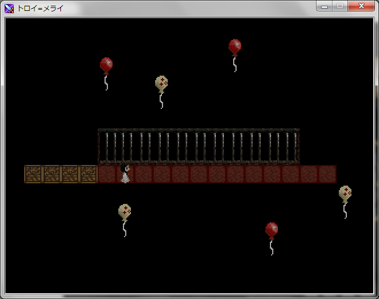Image resolution: width=379 pixels, height=299 pixels.
Task: Click the red balloon at upper left
Action: (106, 65)
